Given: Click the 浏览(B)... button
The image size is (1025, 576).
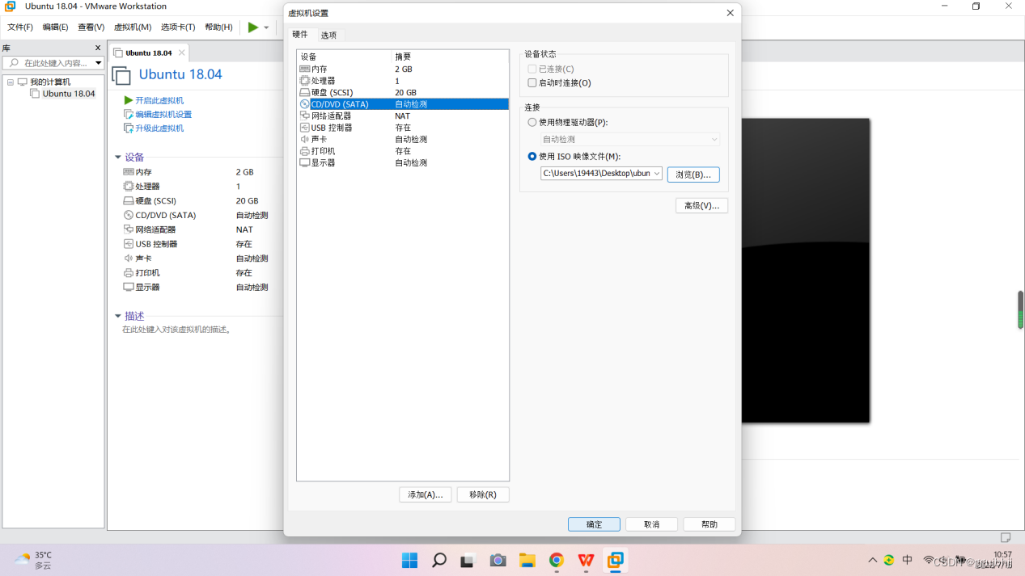Looking at the screenshot, I should (693, 174).
